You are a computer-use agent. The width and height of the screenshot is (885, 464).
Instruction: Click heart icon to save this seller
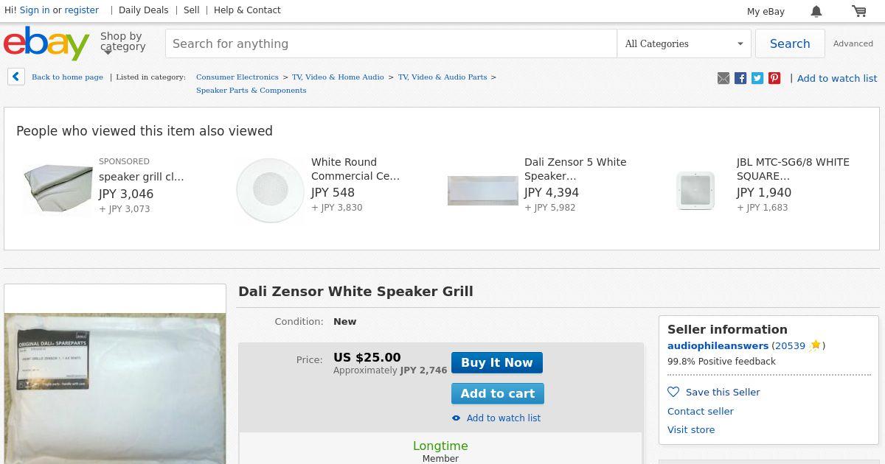pos(673,392)
